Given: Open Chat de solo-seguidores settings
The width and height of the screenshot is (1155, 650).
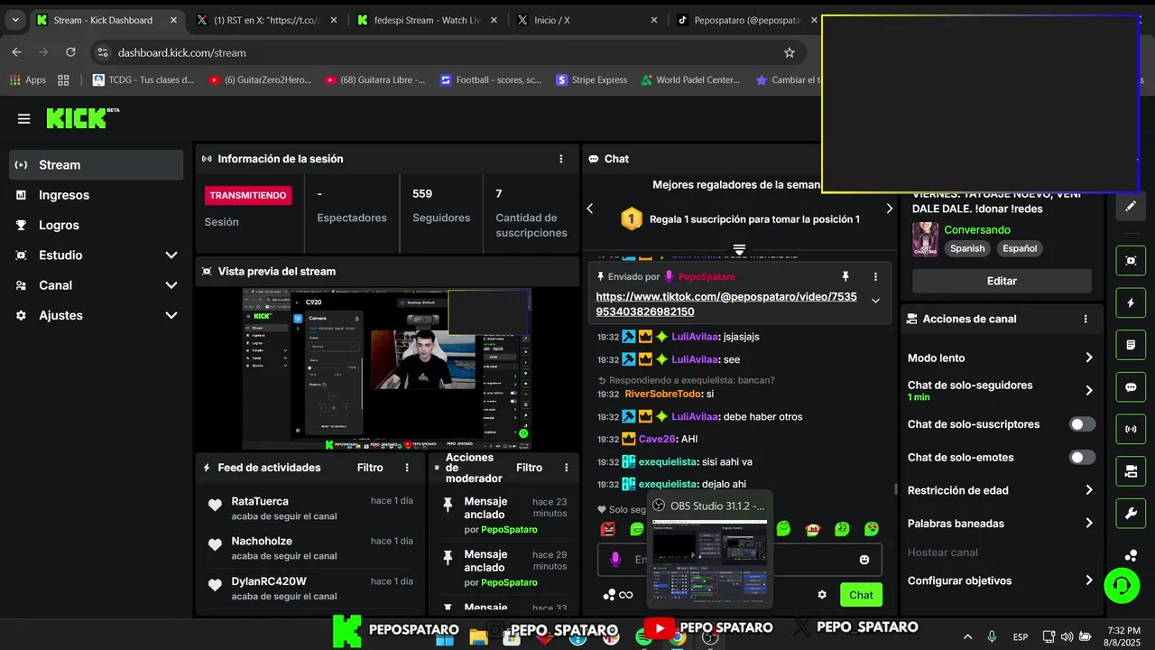Looking at the screenshot, I should click(x=1001, y=390).
